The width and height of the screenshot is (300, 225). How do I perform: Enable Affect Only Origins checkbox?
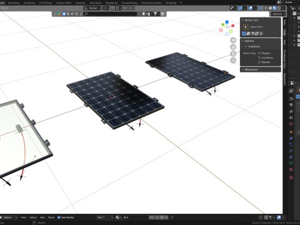(x=259, y=53)
